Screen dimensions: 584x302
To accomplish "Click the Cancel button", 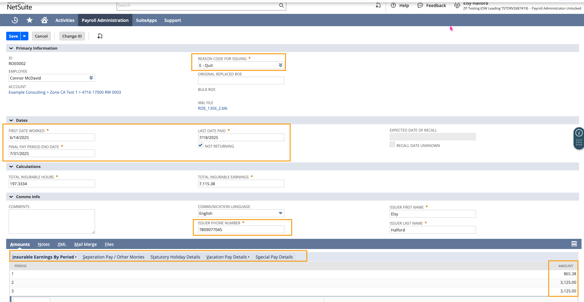I will pos(41,36).
